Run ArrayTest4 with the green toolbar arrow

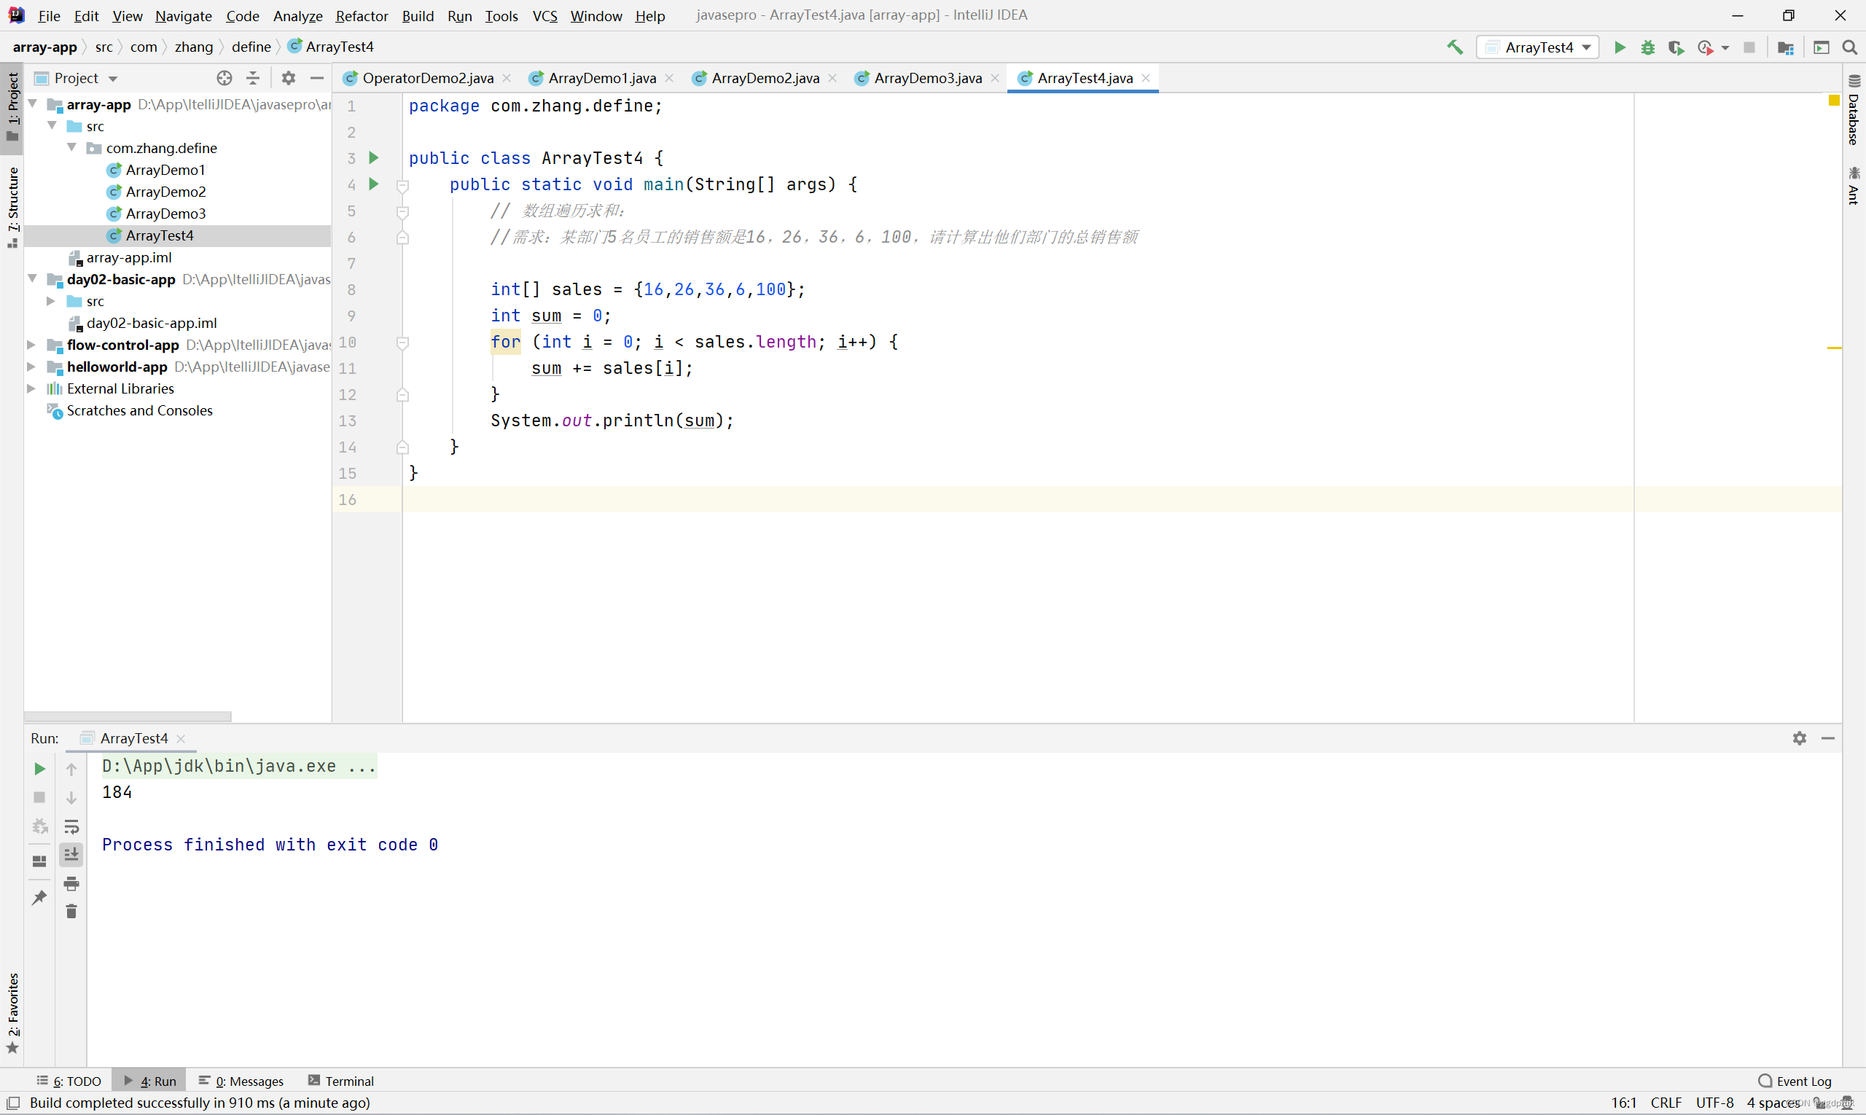(1620, 47)
